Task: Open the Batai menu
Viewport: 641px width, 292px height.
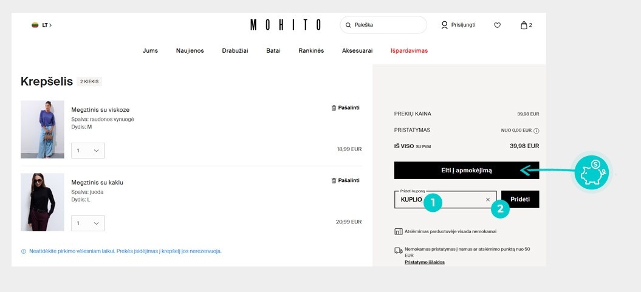Action: [x=273, y=51]
